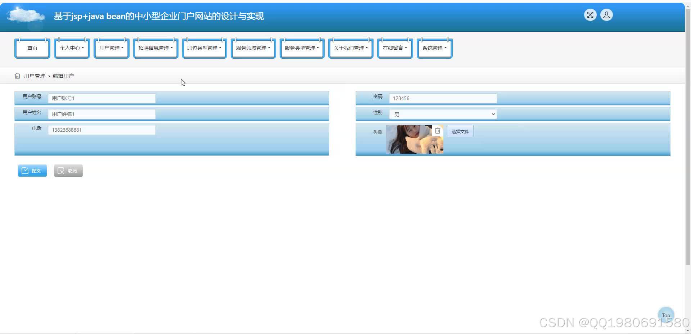Click the cloud logo in header
Image resolution: width=691 pixels, height=334 pixels.
pyautogui.click(x=26, y=16)
